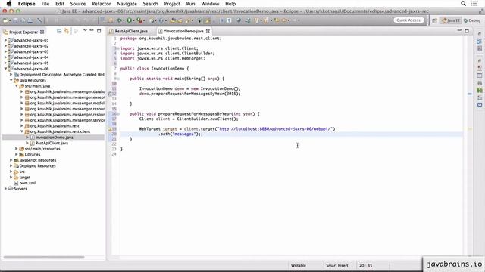Expand the advanced-jaxrs-01 project
485x272 pixels.
(5, 40)
